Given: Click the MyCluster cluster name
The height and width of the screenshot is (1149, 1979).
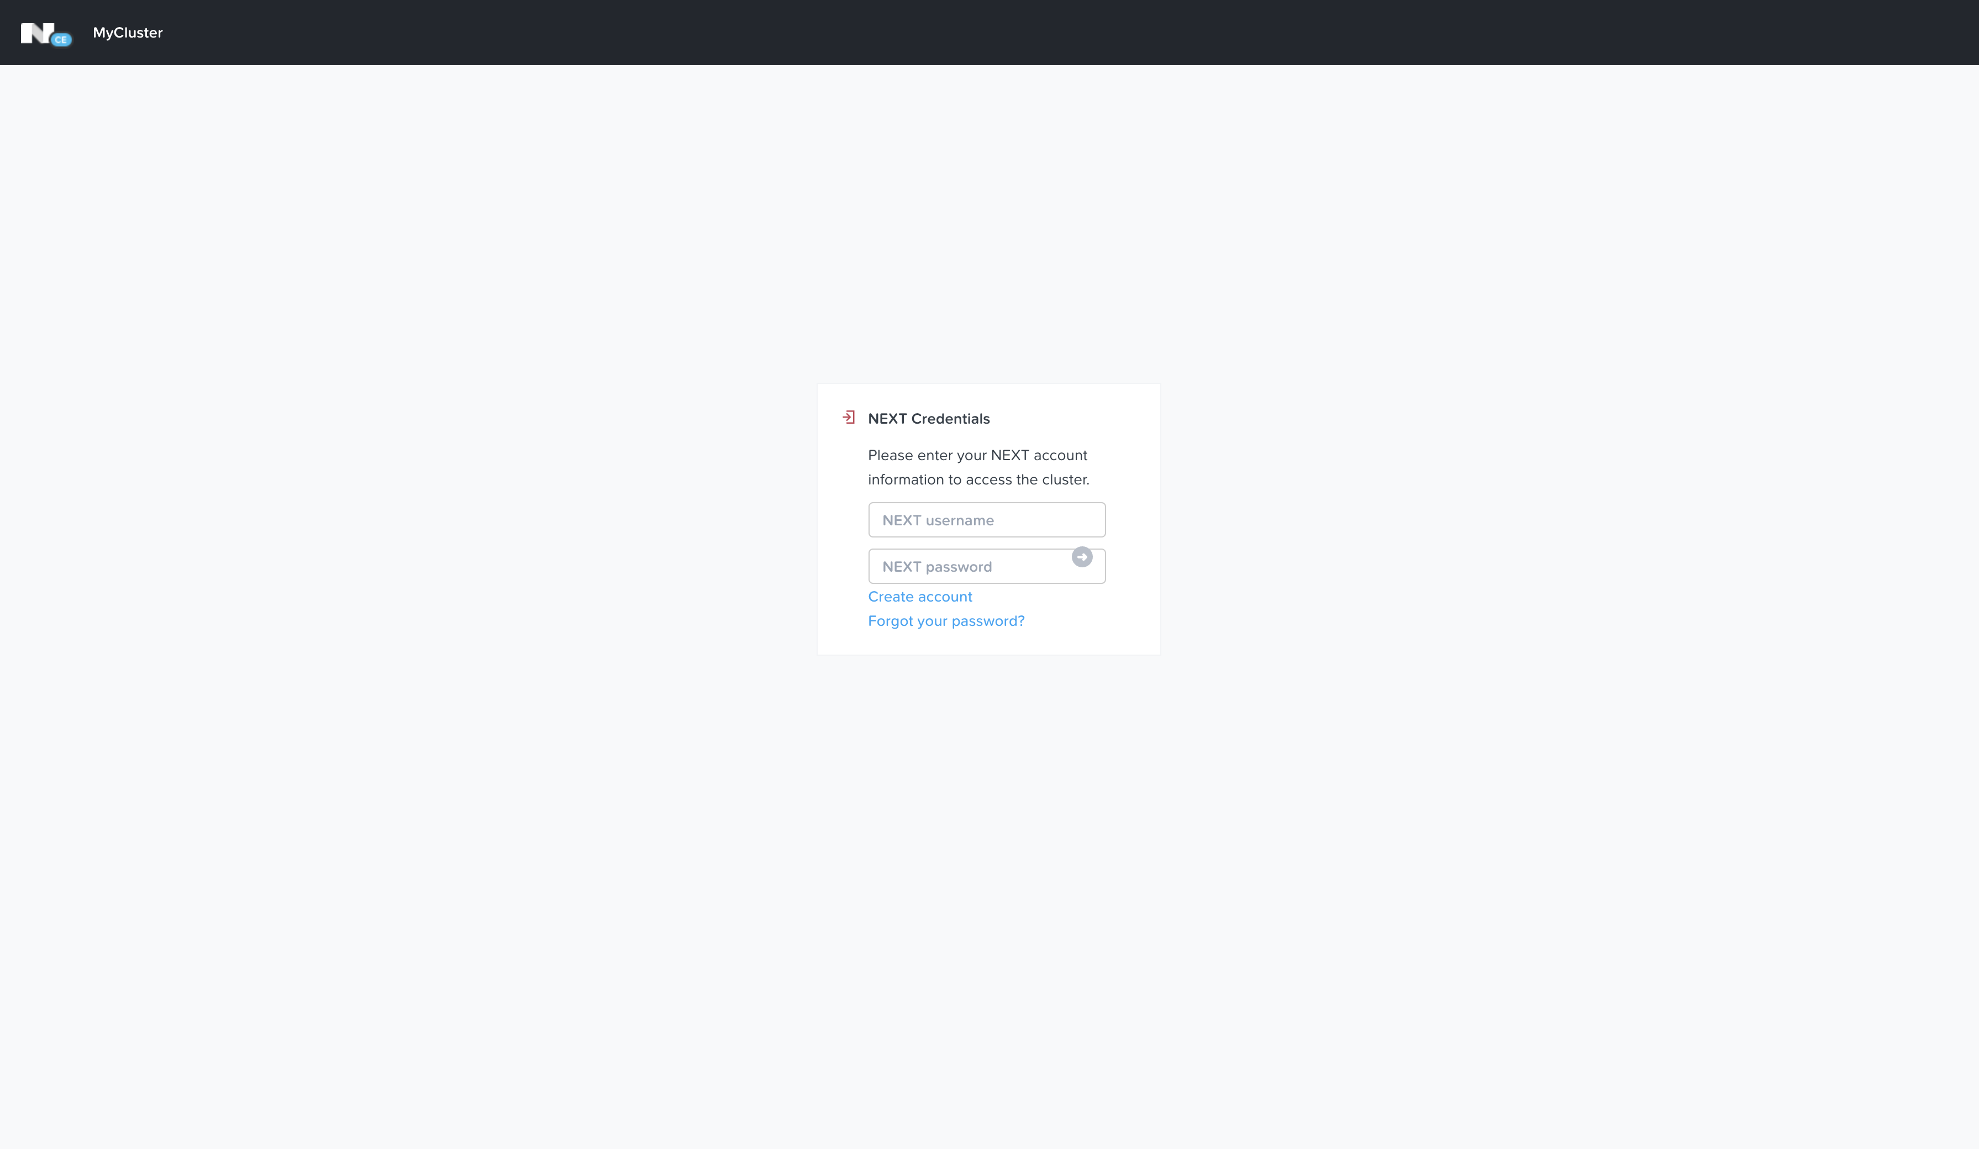Looking at the screenshot, I should pos(127,33).
